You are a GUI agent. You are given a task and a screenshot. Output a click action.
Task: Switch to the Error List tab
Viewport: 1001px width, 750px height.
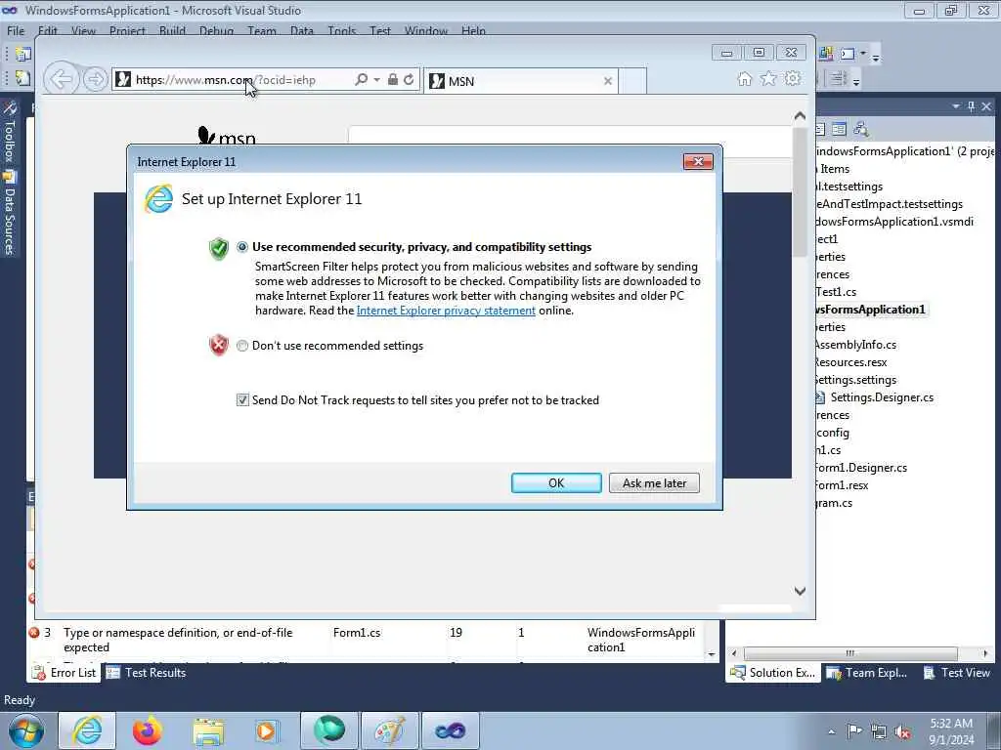pos(64,672)
